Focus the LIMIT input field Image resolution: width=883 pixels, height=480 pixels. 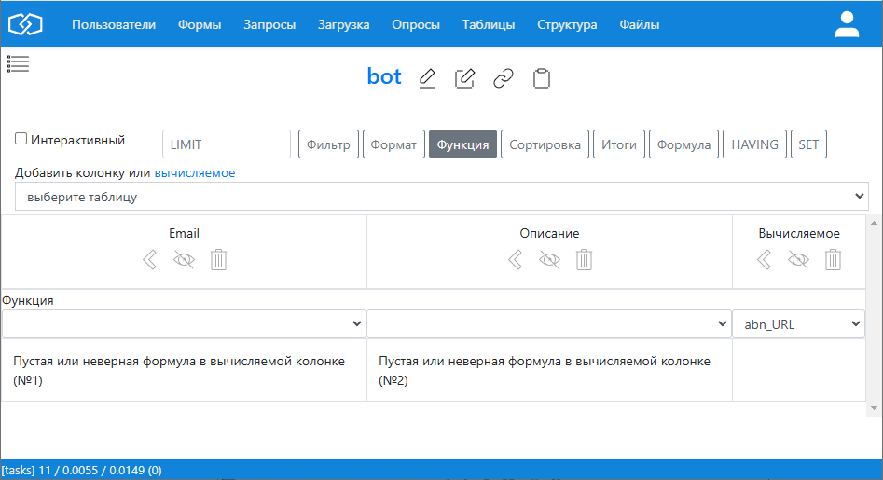click(227, 144)
